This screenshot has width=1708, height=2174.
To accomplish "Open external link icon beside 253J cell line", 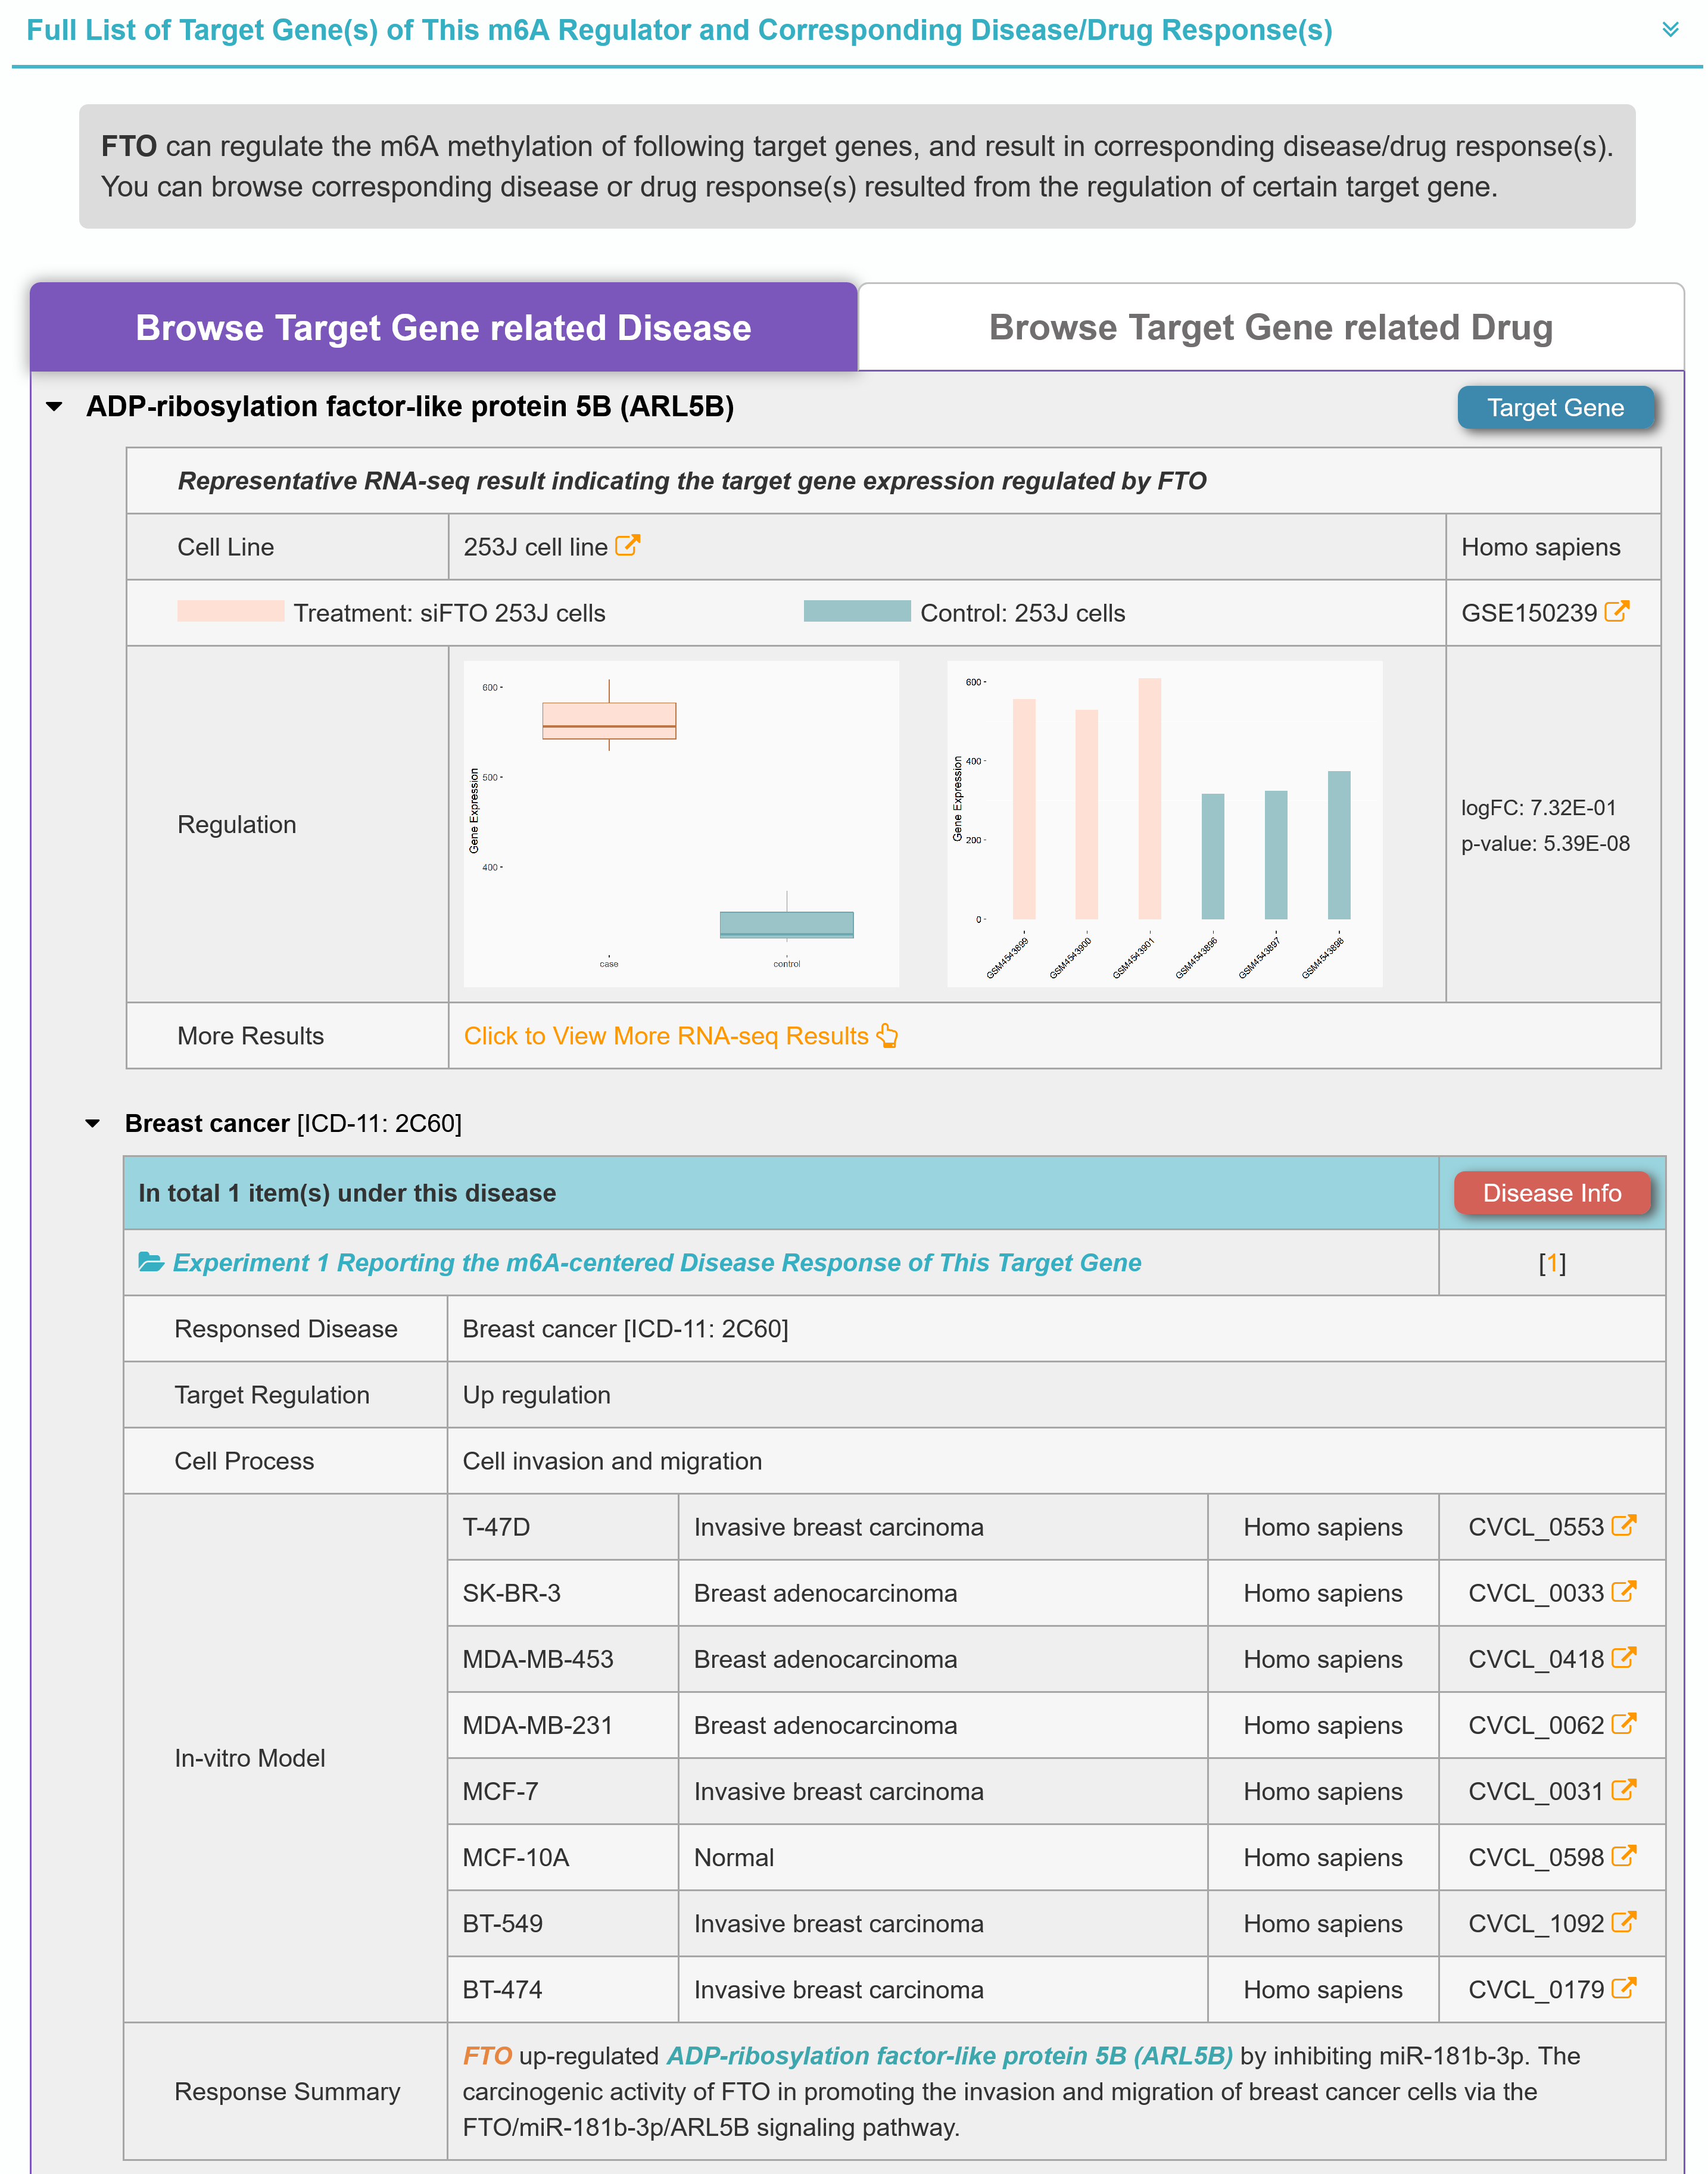I will (627, 546).
